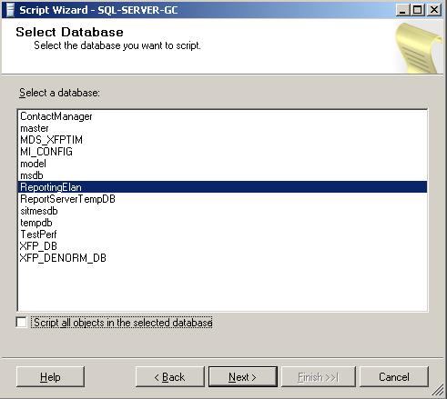Close the Script Wizard window
This screenshot has height=399, width=447.
click(x=434, y=10)
